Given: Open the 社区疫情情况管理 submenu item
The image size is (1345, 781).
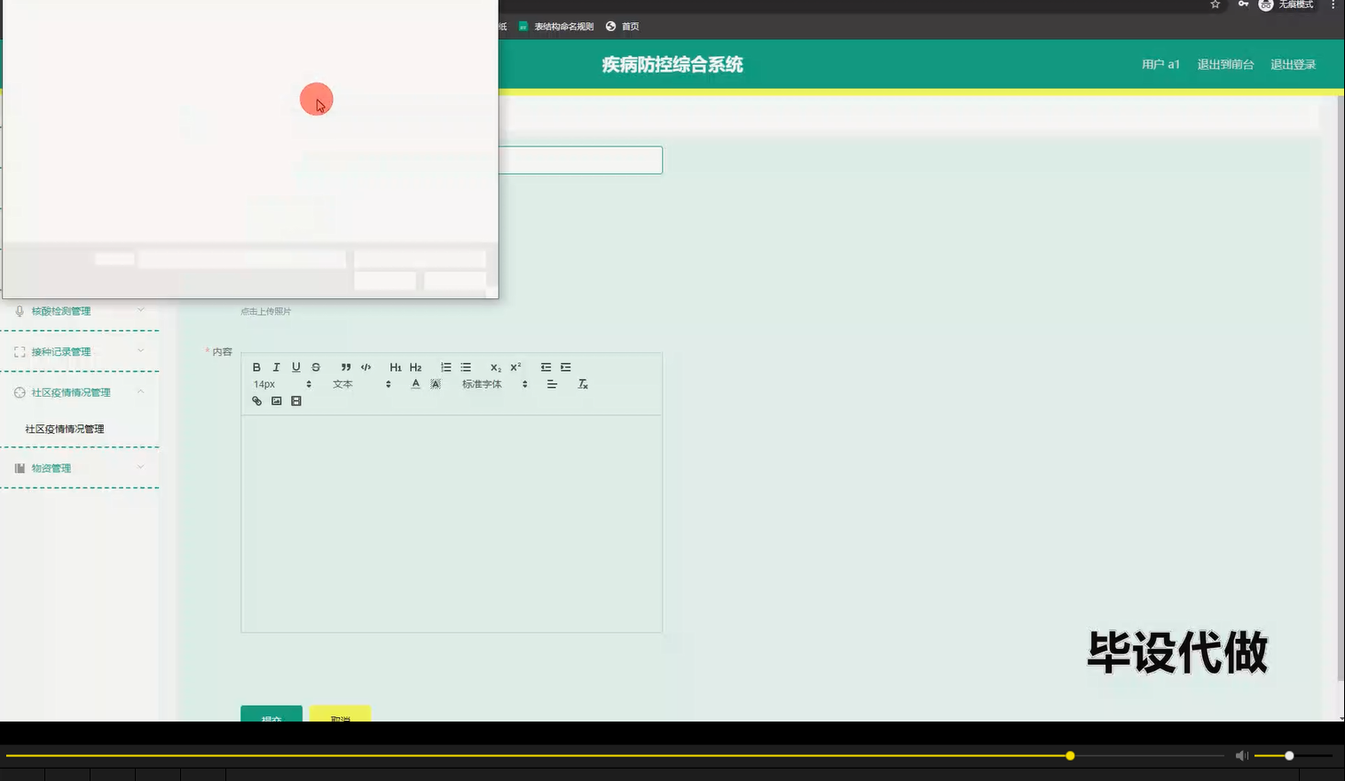Looking at the screenshot, I should (x=65, y=429).
